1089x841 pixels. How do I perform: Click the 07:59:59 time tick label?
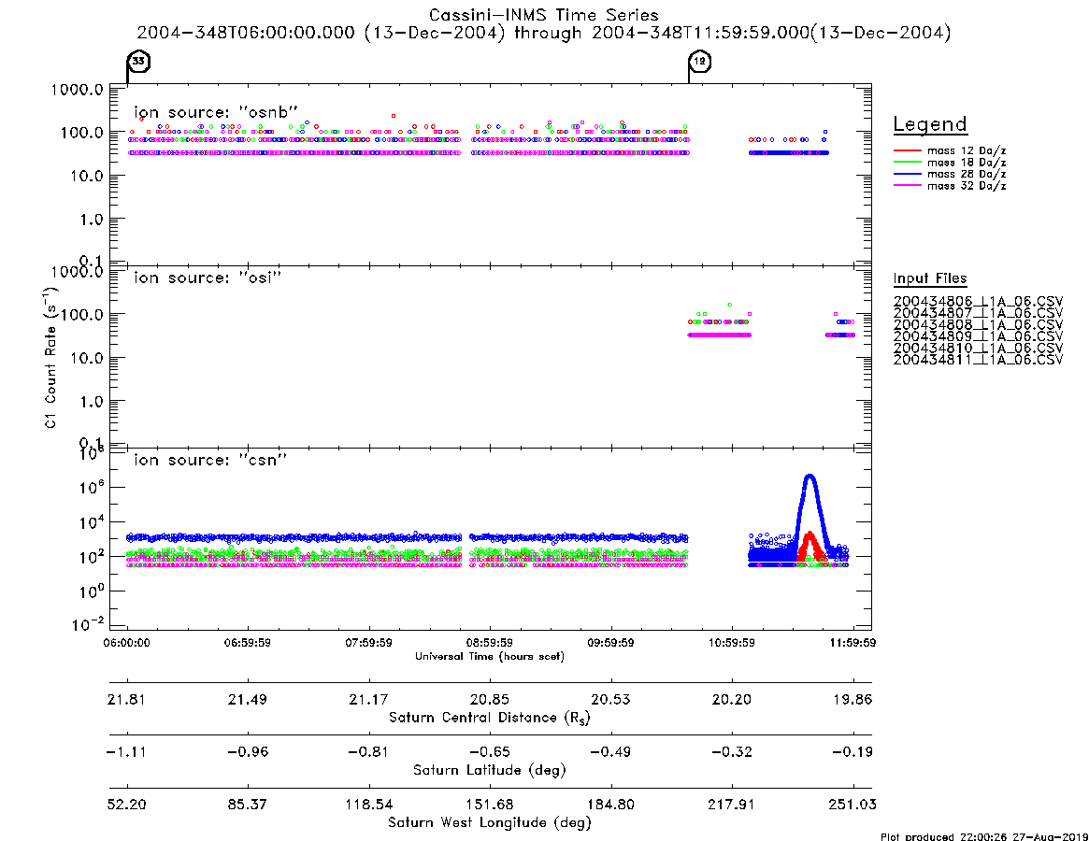pos(369,643)
